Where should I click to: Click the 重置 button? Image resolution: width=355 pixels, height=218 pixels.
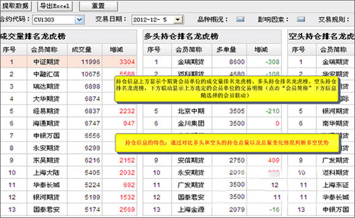(x=98, y=6)
